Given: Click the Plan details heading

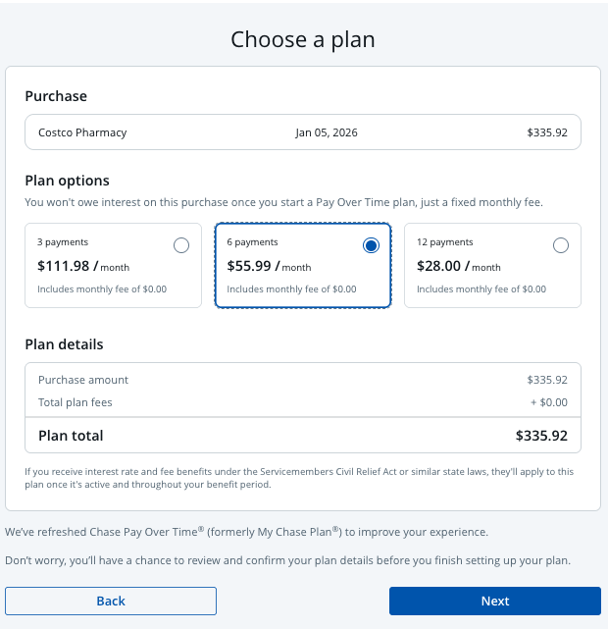Looking at the screenshot, I should (64, 344).
